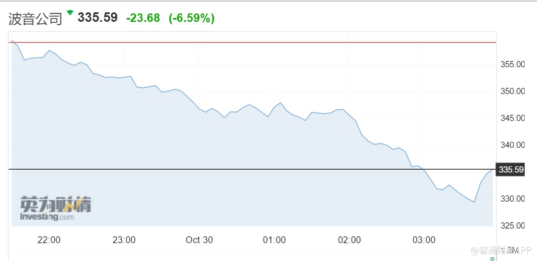Click the black current-price horizontal line
The image size is (537, 261).
[252, 169]
